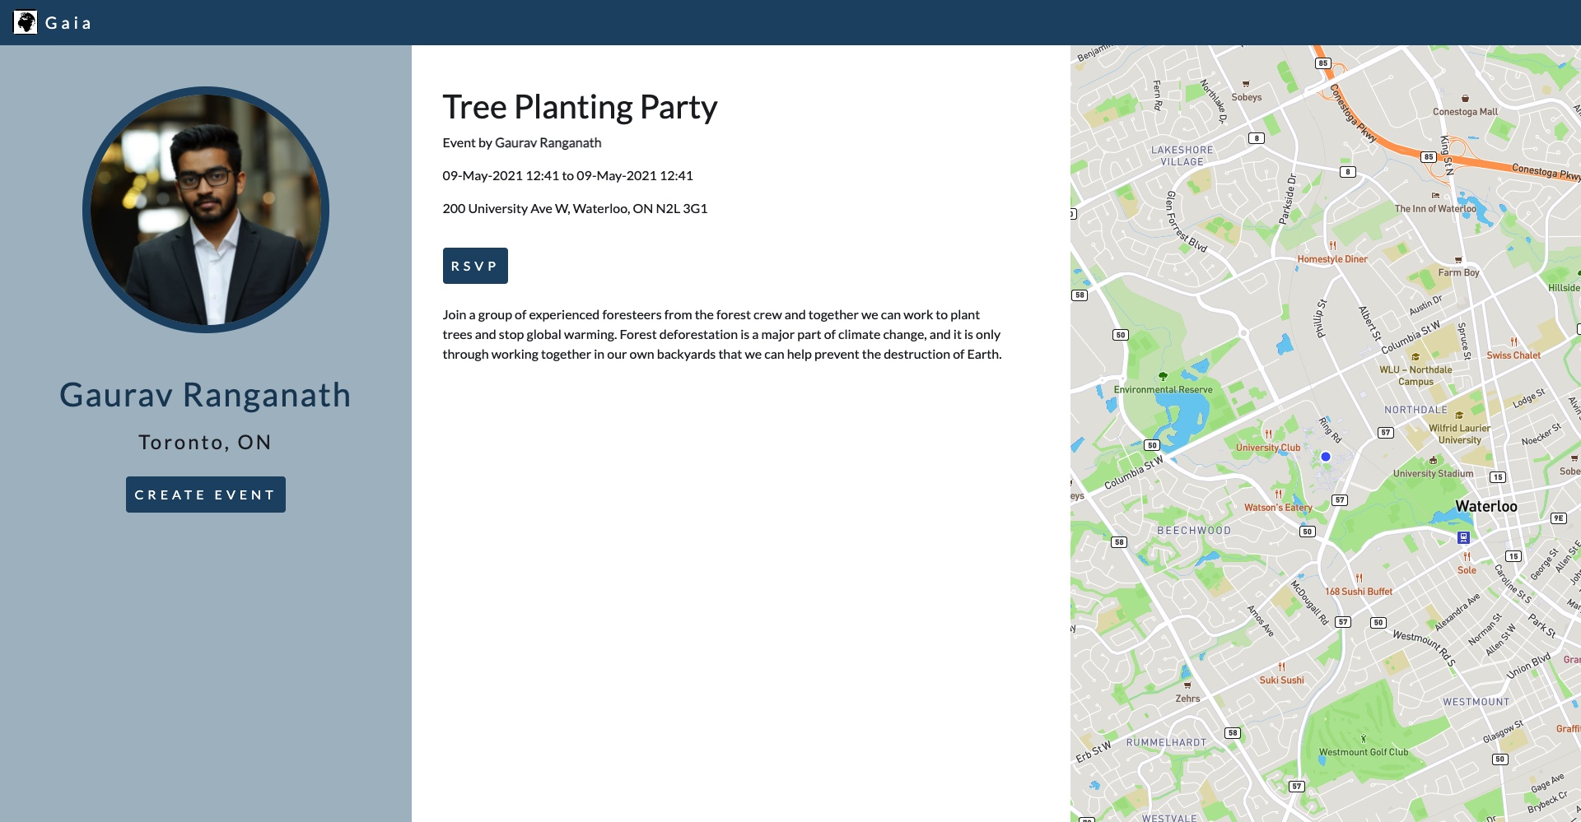Image resolution: width=1581 pixels, height=822 pixels.
Task: Click the Waterloo transit station icon
Action: point(1463,537)
